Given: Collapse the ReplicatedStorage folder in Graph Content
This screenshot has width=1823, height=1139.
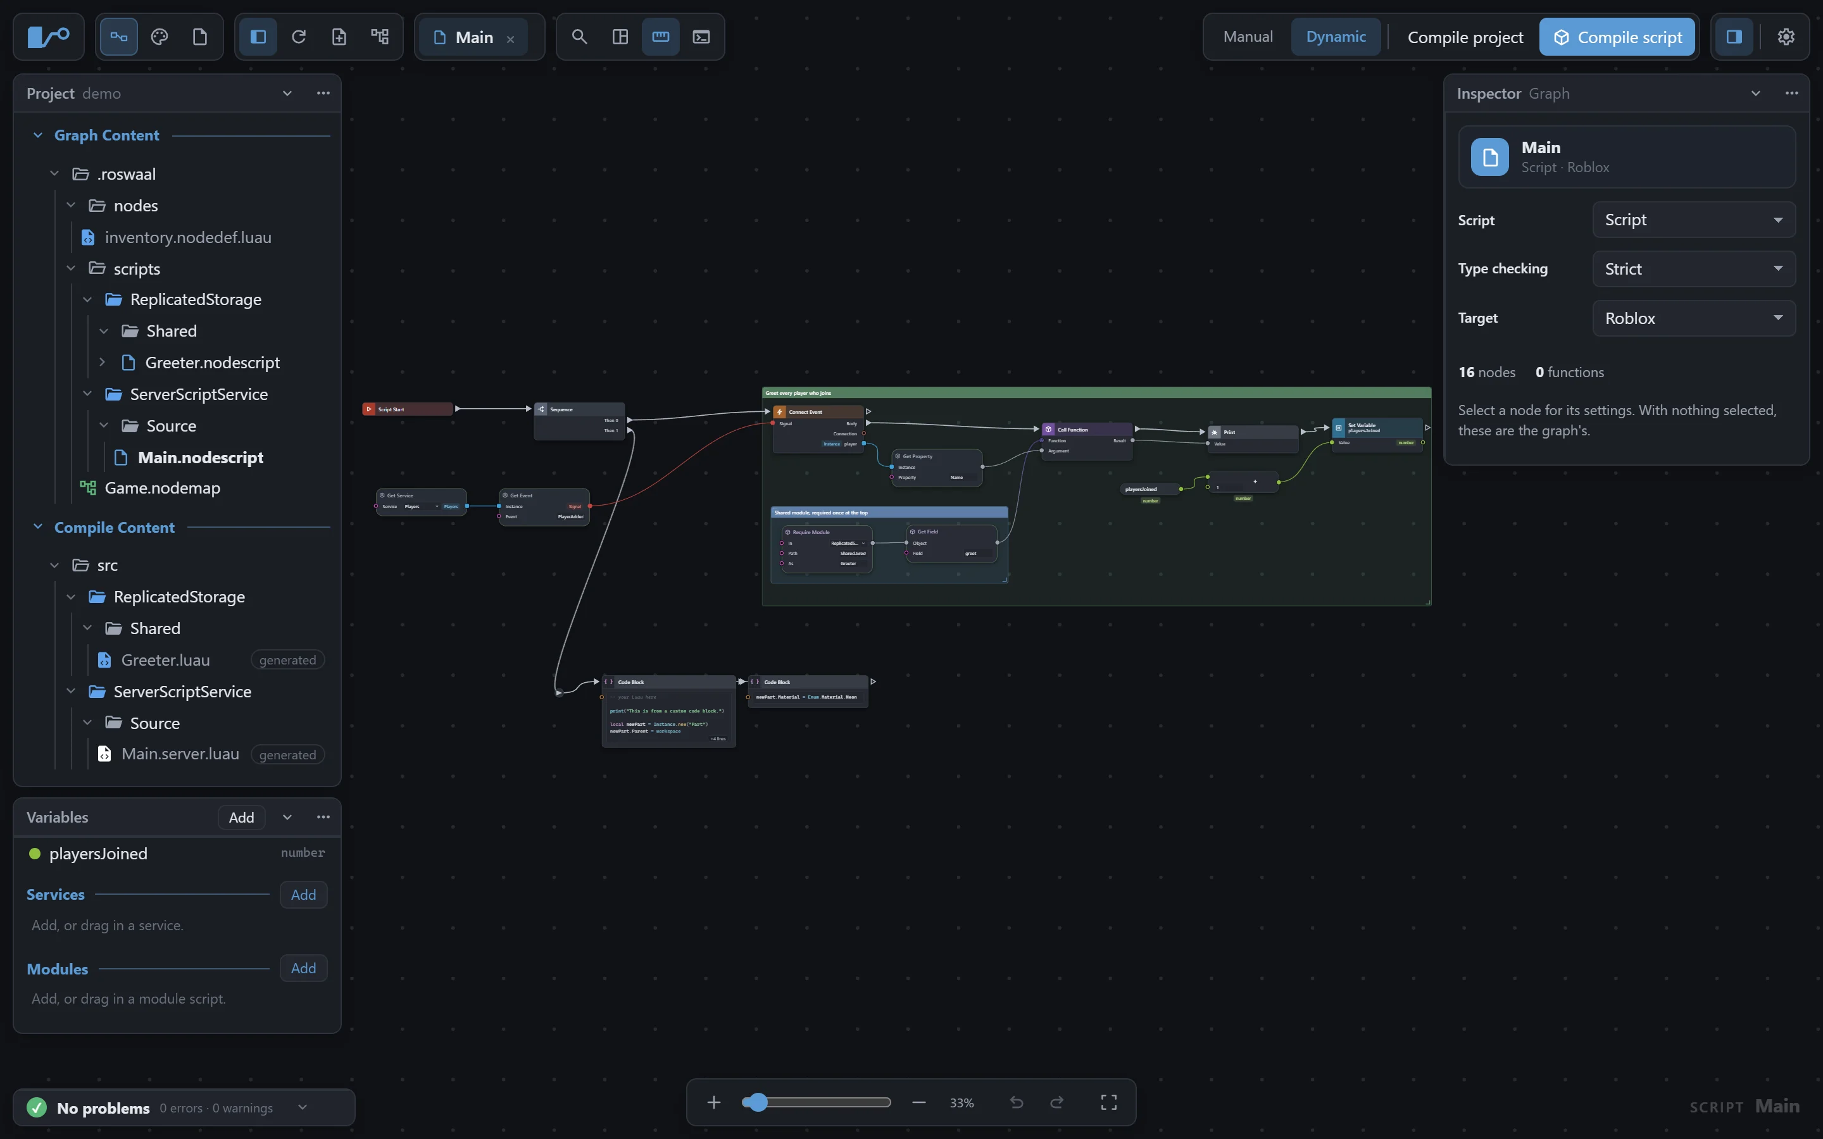Looking at the screenshot, I should point(87,300).
